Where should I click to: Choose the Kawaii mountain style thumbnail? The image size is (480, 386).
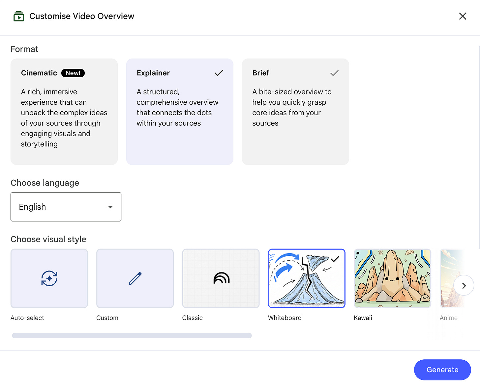point(392,278)
